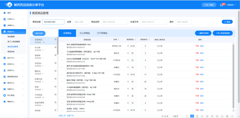This screenshot has height=118, width=240.
Task: Click the 一键同步商品 button
Action: pos(203,33)
